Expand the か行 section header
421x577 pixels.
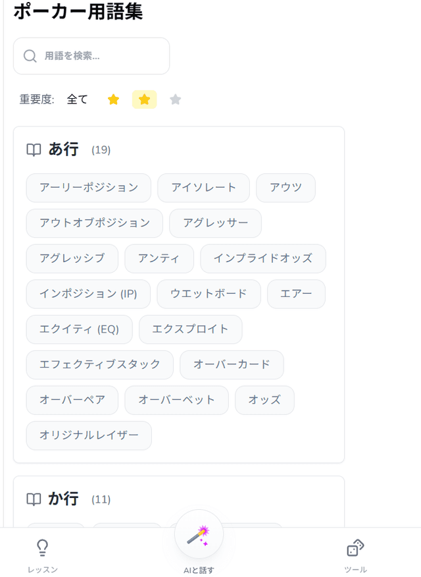63,499
